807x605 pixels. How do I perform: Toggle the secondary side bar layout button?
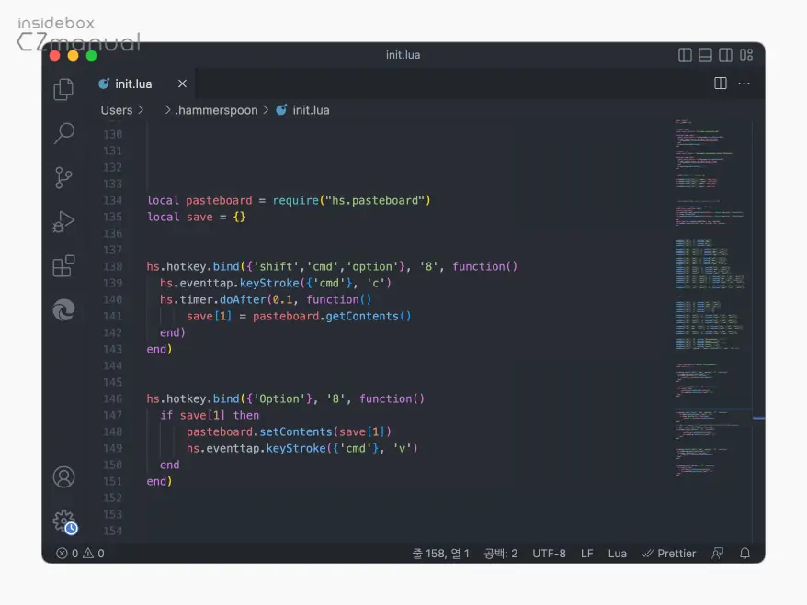(725, 55)
